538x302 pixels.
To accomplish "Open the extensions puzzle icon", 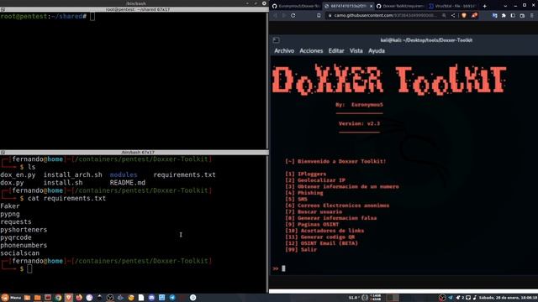I will (504, 15).
